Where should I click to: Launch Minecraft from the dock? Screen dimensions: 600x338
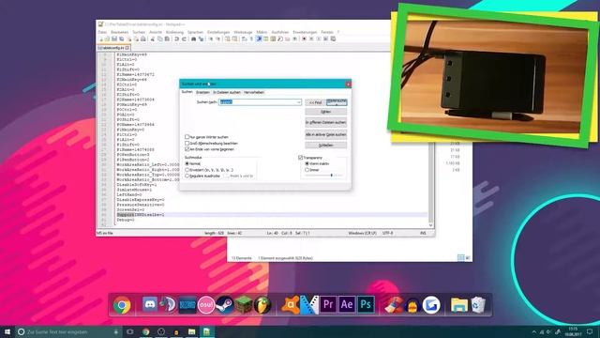coord(244,305)
